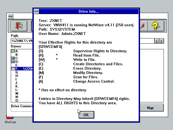This screenshot has width=173, height=130.
Task: Click the Map button in NWUser window
Action: click(152, 108)
